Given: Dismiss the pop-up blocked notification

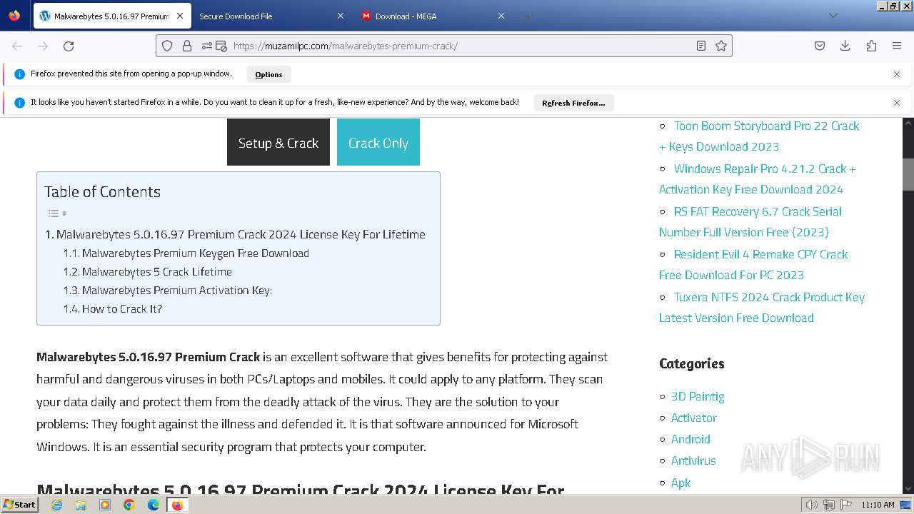Looking at the screenshot, I should pos(897,74).
